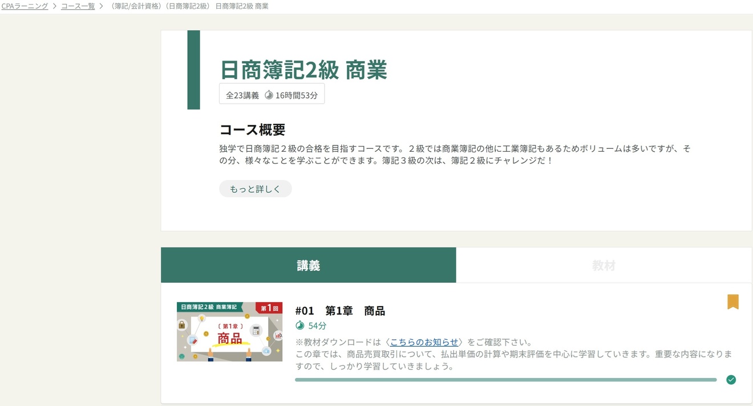Click the breadcrumb text 日商簿記2級 商業
This screenshot has height=406, width=753.
242,6
